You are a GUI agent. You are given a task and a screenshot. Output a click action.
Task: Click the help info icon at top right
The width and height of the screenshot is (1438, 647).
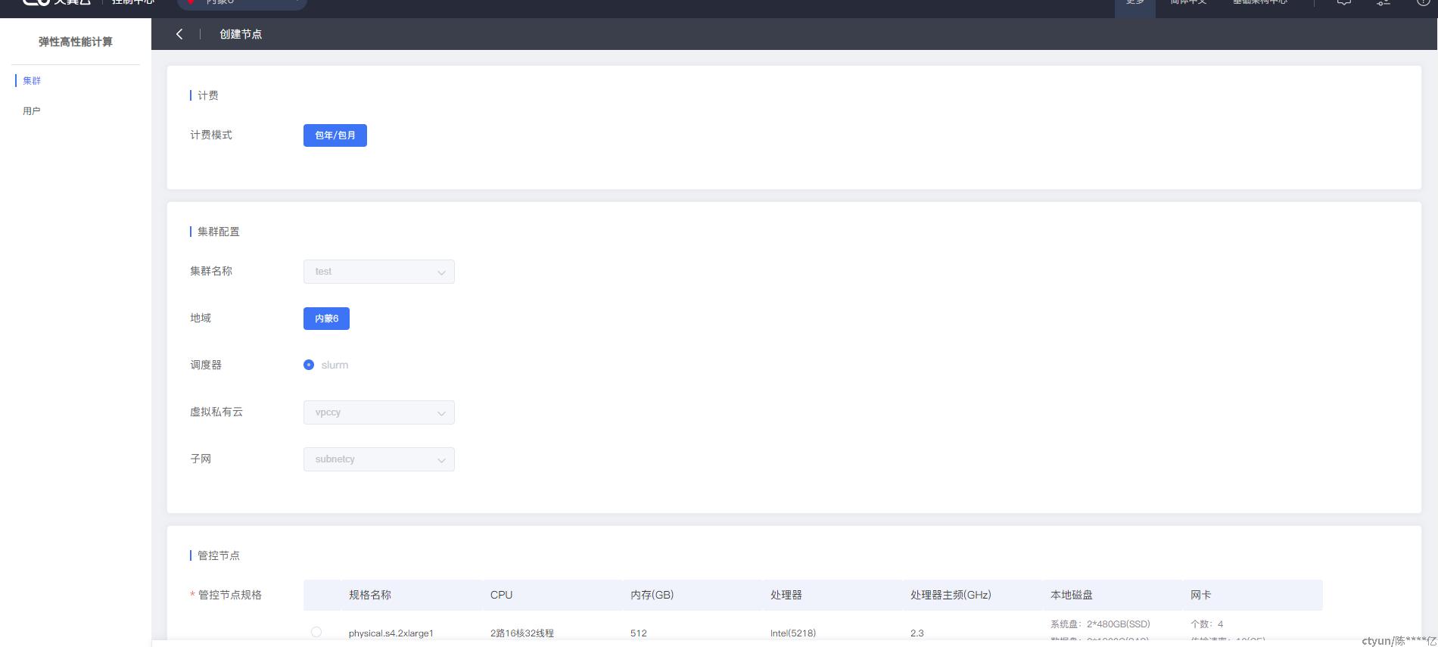tap(1423, 3)
